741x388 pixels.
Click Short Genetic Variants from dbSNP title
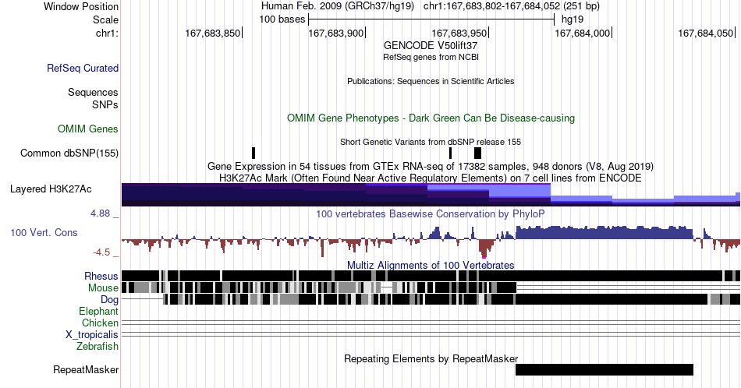431,142
